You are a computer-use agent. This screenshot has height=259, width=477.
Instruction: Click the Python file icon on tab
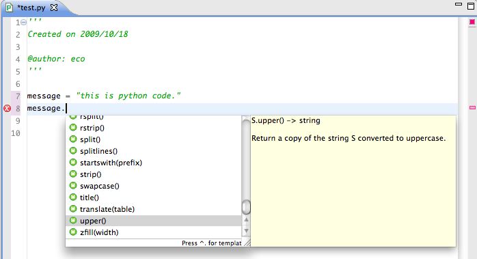click(9, 8)
